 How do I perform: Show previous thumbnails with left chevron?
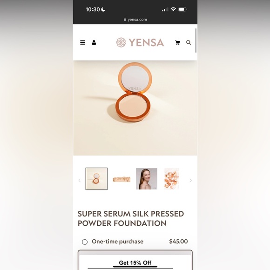pyautogui.click(x=80, y=181)
